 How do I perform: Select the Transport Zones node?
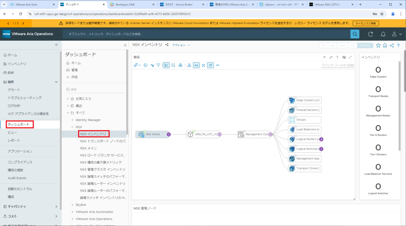tap(304, 168)
